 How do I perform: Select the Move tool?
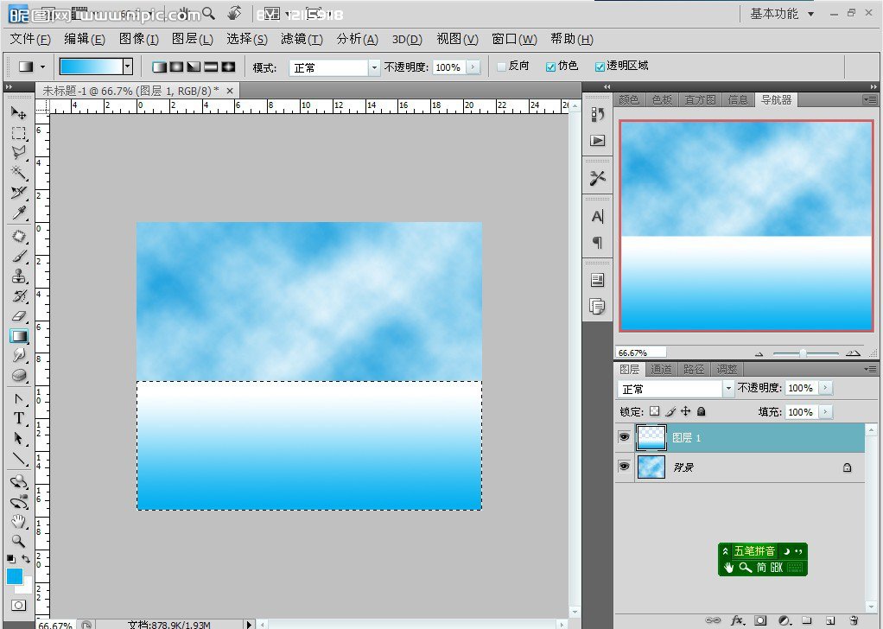pyautogui.click(x=18, y=113)
